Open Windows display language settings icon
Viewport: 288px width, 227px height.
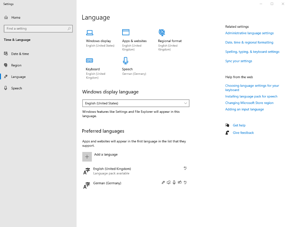(90, 32)
